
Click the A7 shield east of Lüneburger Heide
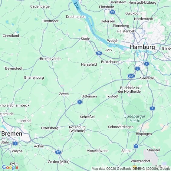[152, 108]
